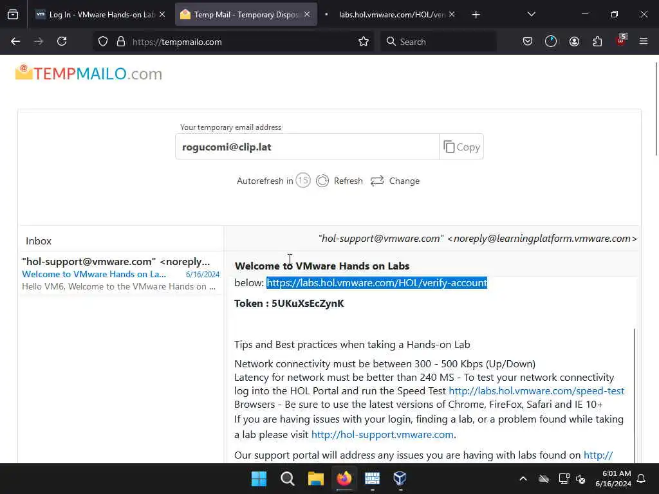Image resolution: width=659 pixels, height=494 pixels.
Task: Show hidden system tray icons
Action: point(523,479)
